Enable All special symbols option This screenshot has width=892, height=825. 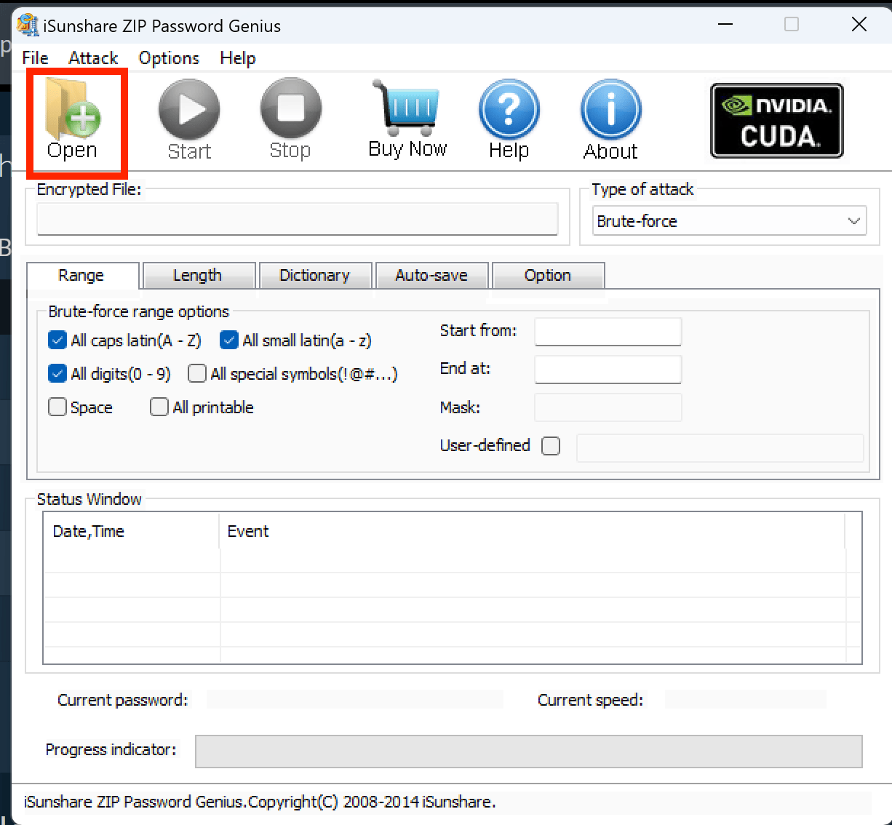(196, 373)
